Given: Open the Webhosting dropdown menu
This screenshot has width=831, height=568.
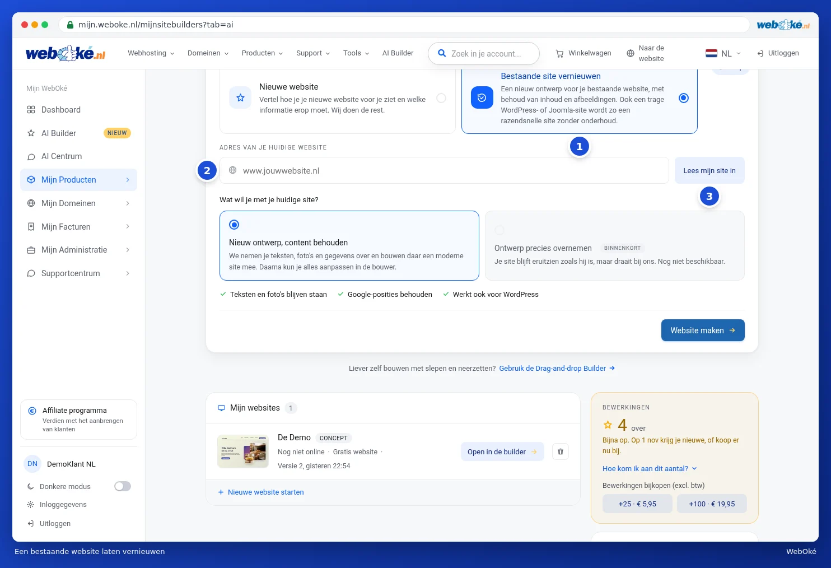Looking at the screenshot, I should coord(151,53).
